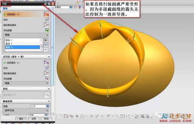Select the rectangle sketch tool in bottom toolbar
The height and width of the screenshot is (124, 194).
(x=66, y=116)
